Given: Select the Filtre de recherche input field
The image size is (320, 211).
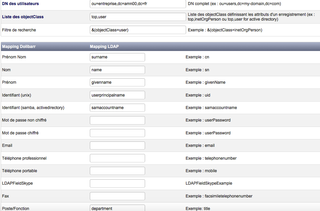Looking at the screenshot, I should (138, 30).
